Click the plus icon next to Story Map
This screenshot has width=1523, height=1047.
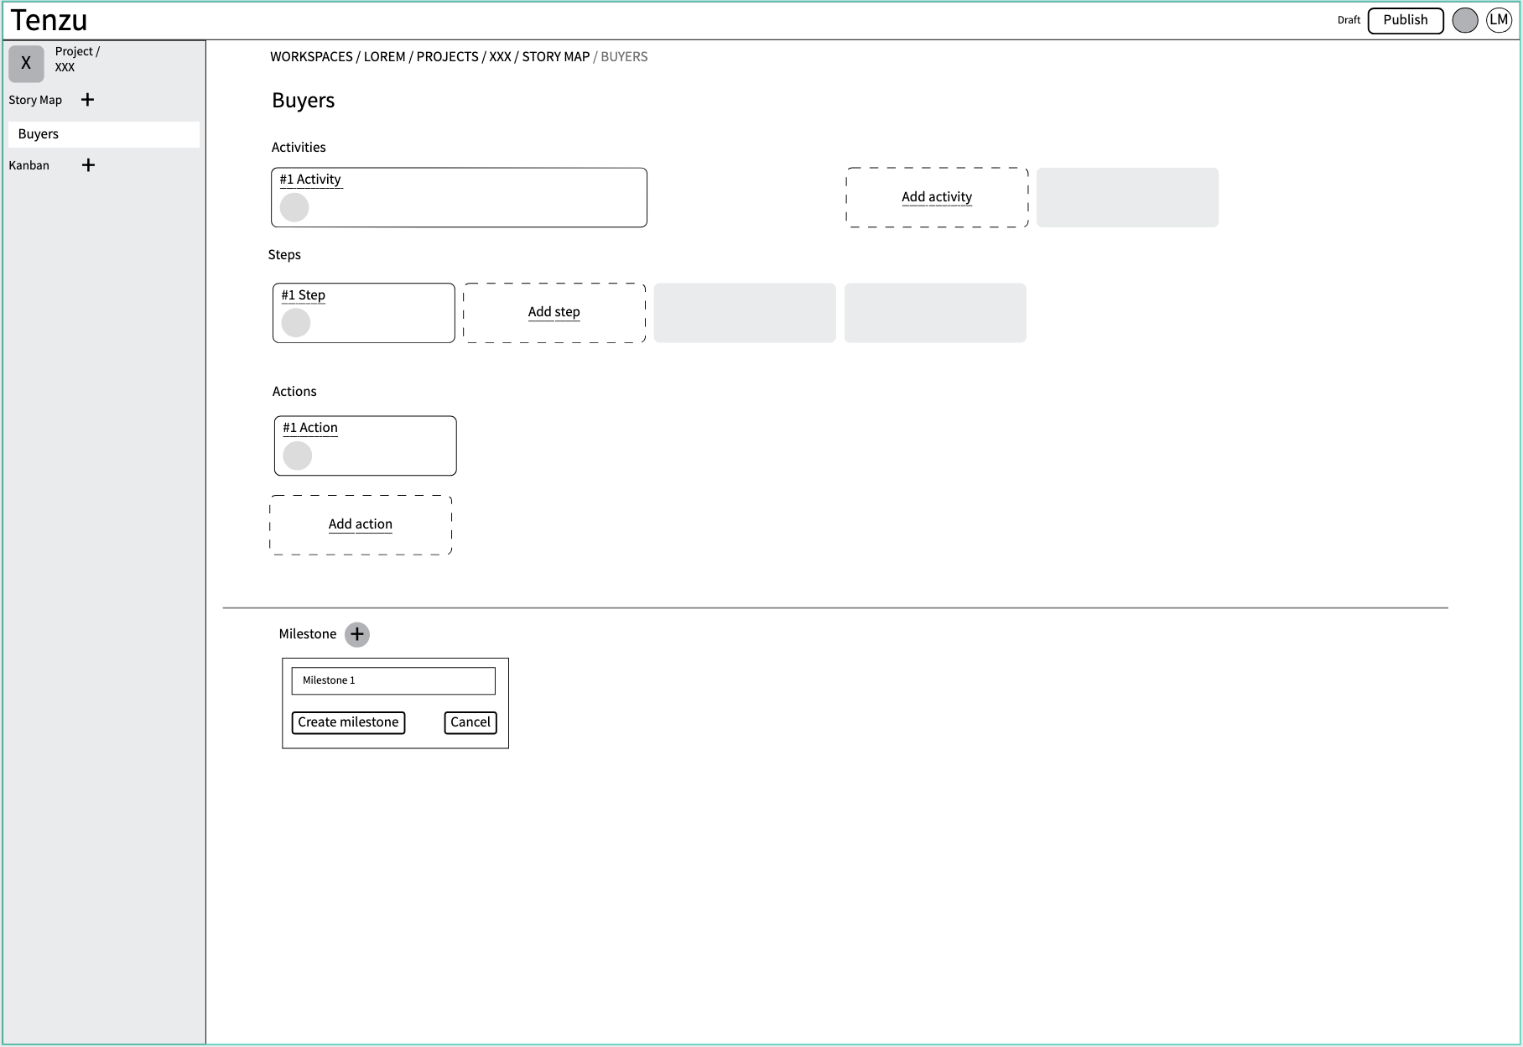tap(87, 100)
